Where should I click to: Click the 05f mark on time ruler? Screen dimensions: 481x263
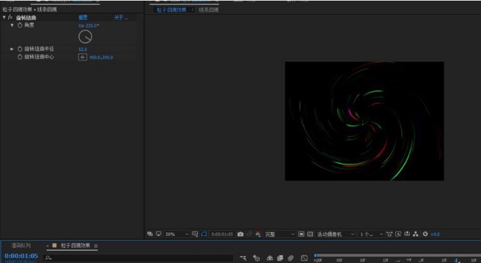point(339,260)
